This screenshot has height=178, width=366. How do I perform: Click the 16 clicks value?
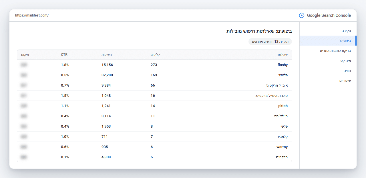pos(153,96)
